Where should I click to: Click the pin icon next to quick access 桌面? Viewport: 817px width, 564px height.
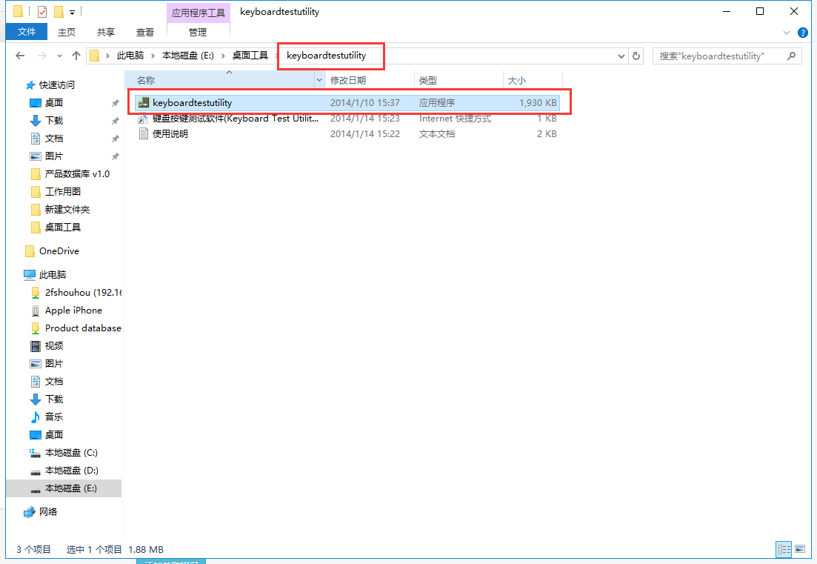coord(115,103)
